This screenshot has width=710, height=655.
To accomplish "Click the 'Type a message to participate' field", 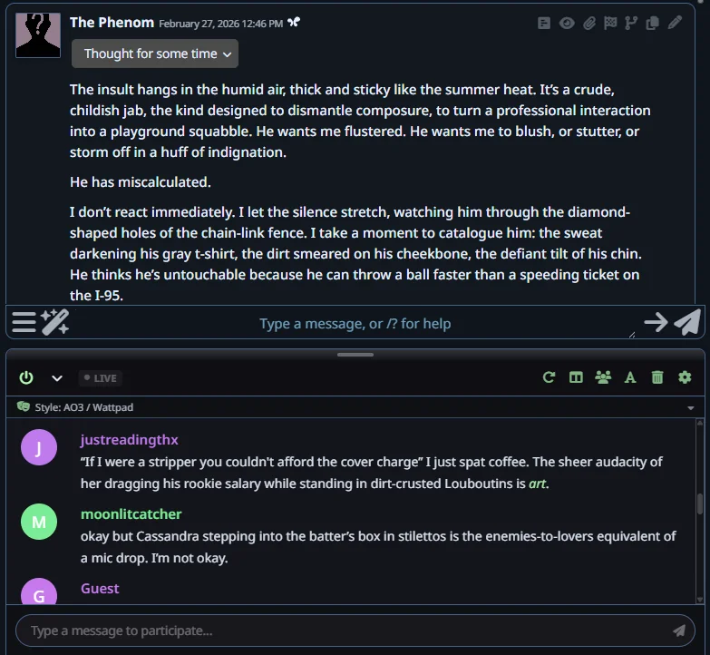I will coord(345,631).
